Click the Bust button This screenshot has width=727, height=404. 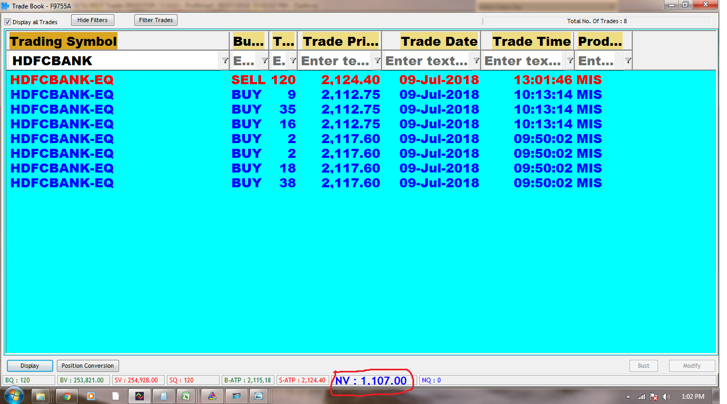644,366
